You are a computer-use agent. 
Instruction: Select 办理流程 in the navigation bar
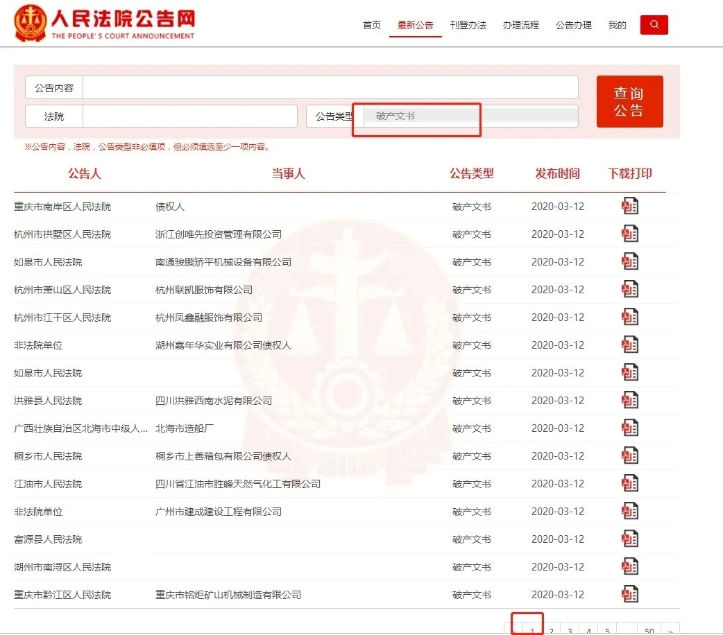click(520, 25)
